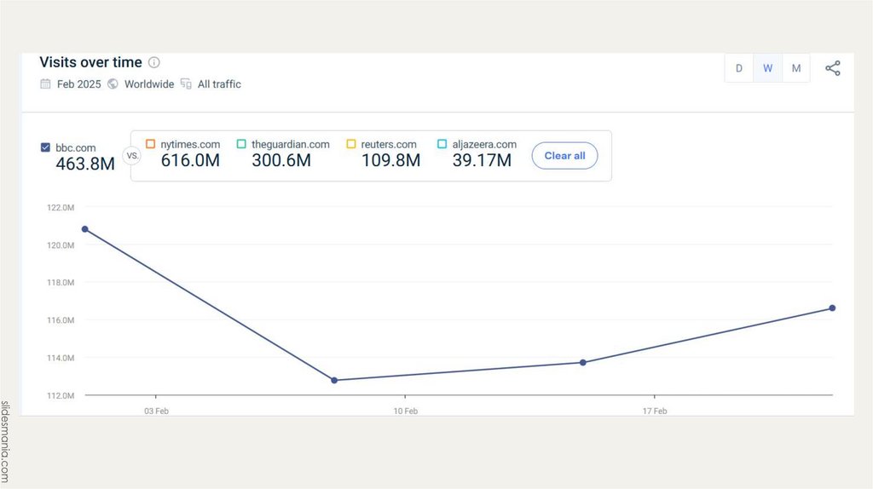873x489 pixels.
Task: Open the Worldwide region filter
Action: tap(148, 84)
